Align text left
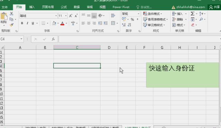Screen dimensions: 221x128 (x=83, y=23)
